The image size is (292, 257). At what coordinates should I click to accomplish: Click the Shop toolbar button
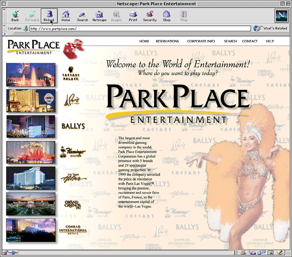pos(167,16)
